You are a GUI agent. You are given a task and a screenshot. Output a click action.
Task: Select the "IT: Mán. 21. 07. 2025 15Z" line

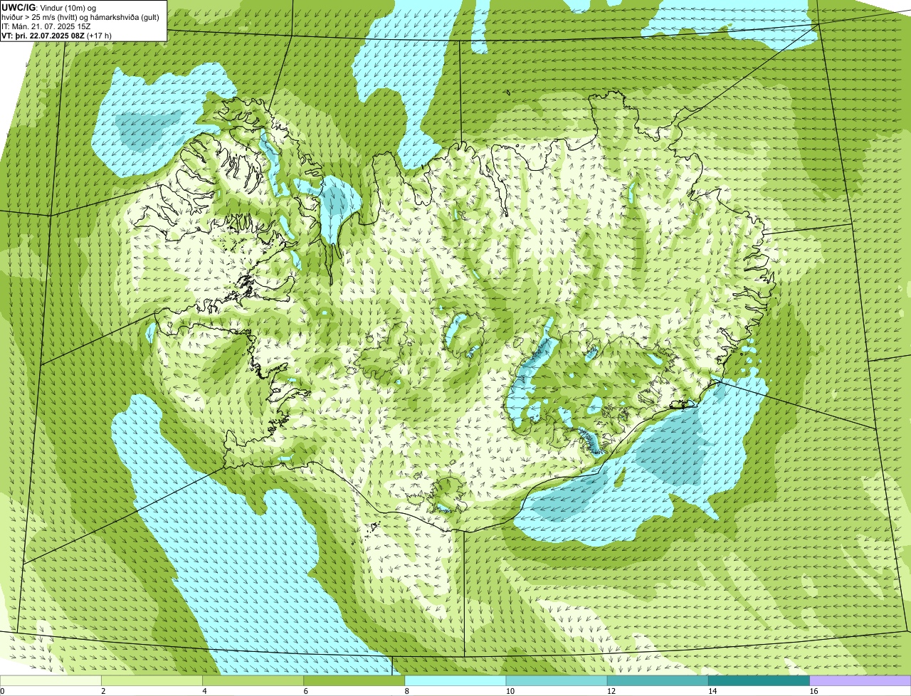coord(46,26)
